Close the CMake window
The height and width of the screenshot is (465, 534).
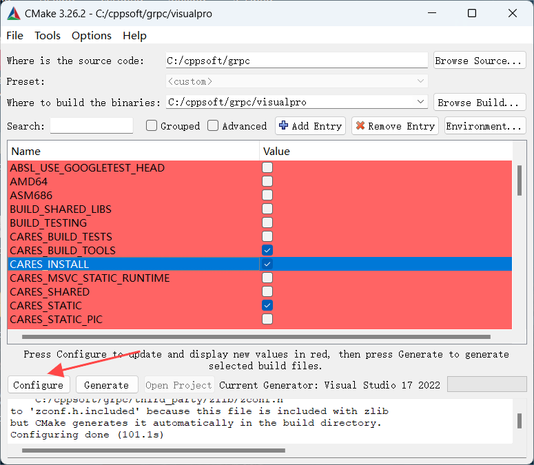[513, 13]
